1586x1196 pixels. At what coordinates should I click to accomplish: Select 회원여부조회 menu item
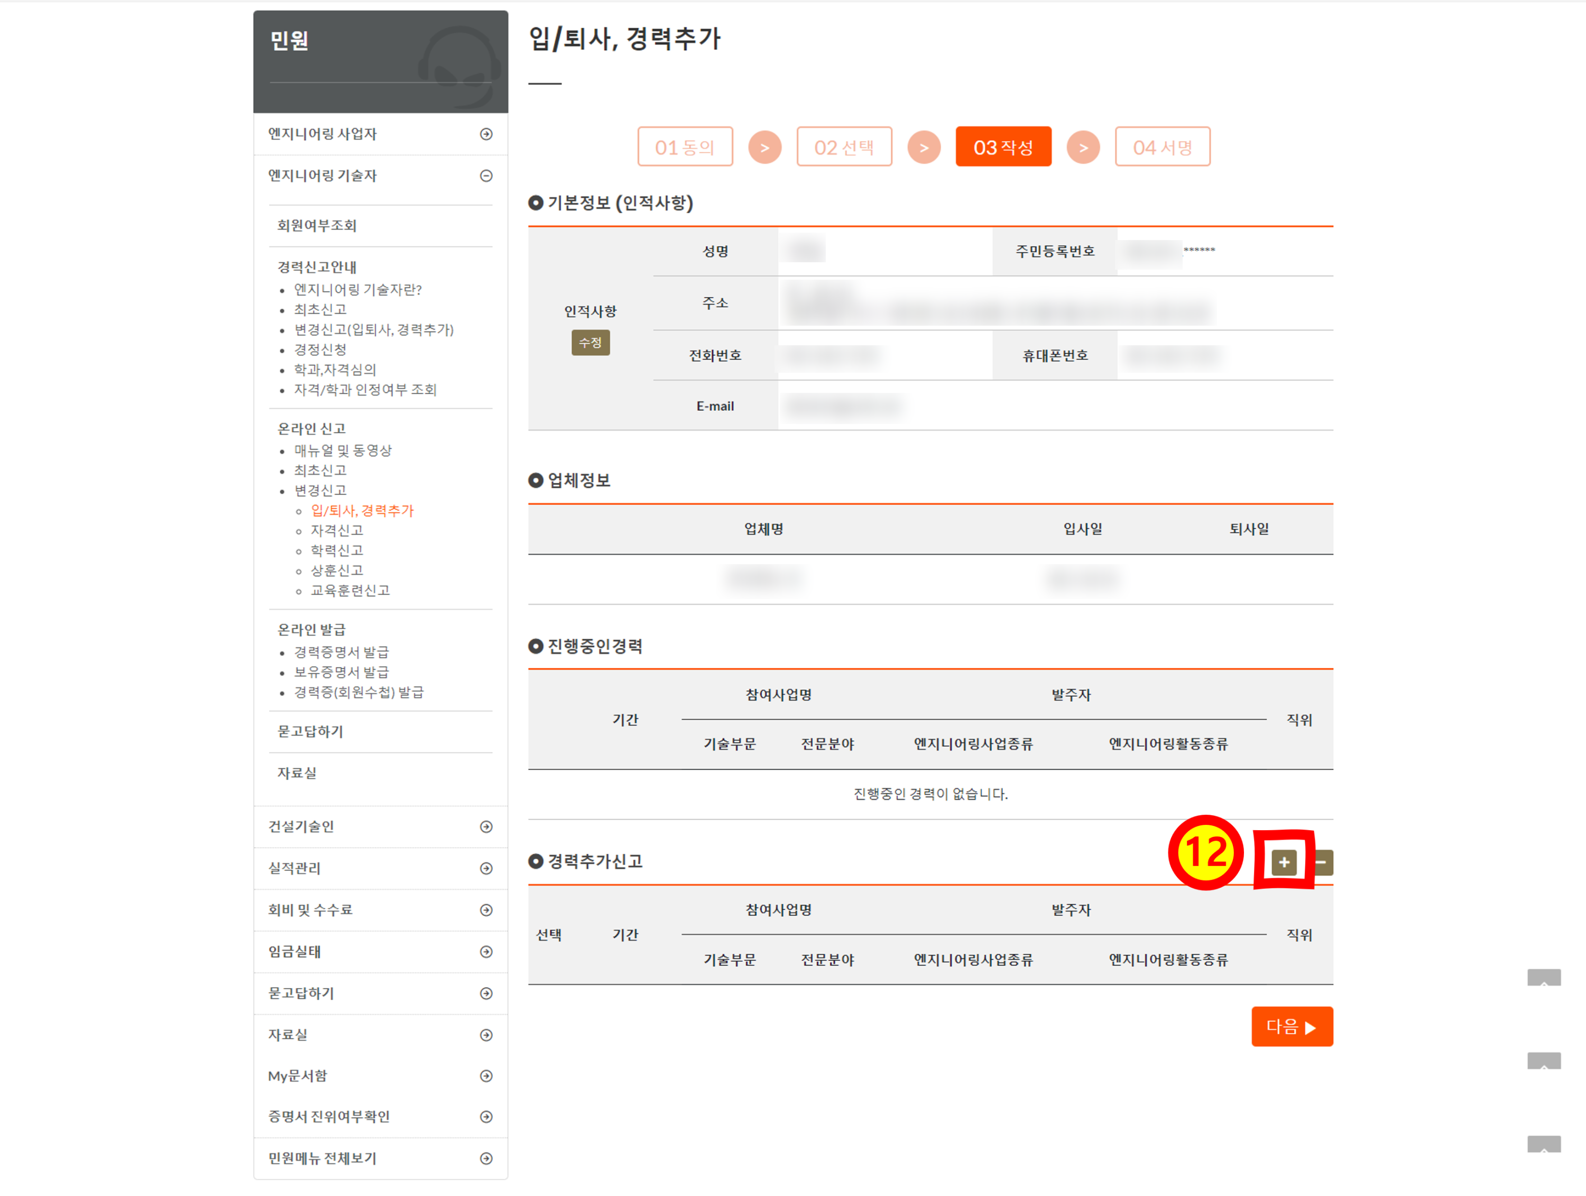click(317, 225)
